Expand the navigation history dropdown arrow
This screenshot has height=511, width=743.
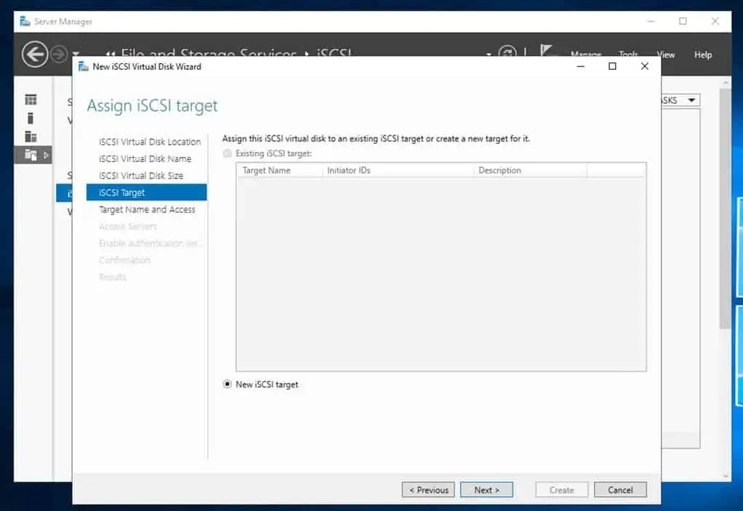[76, 54]
